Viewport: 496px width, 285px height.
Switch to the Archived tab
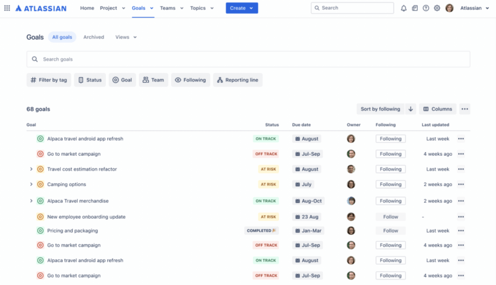[x=94, y=37]
